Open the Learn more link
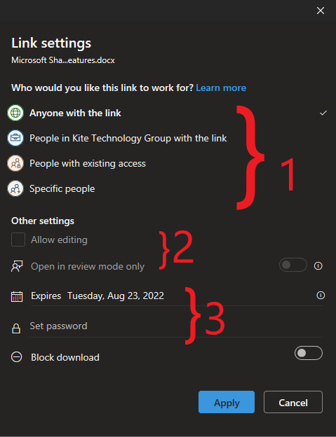The width and height of the screenshot is (336, 437). (x=221, y=88)
